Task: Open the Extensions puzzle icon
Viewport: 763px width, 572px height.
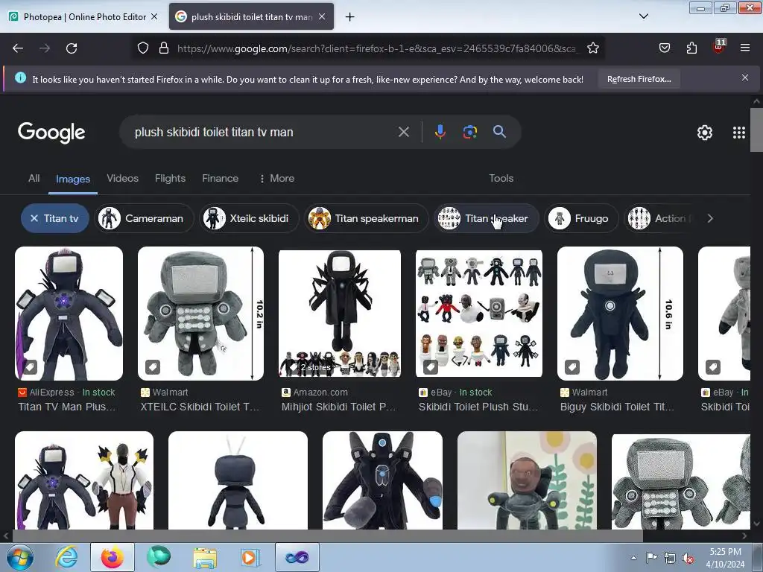Action: [691, 48]
